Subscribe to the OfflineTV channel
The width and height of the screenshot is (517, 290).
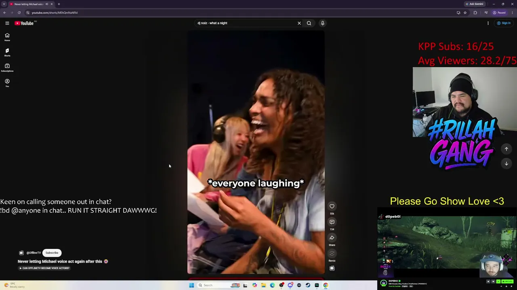point(52,253)
